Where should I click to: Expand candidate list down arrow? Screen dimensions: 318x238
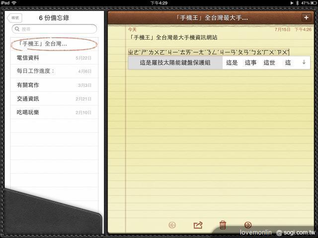coord(304,62)
